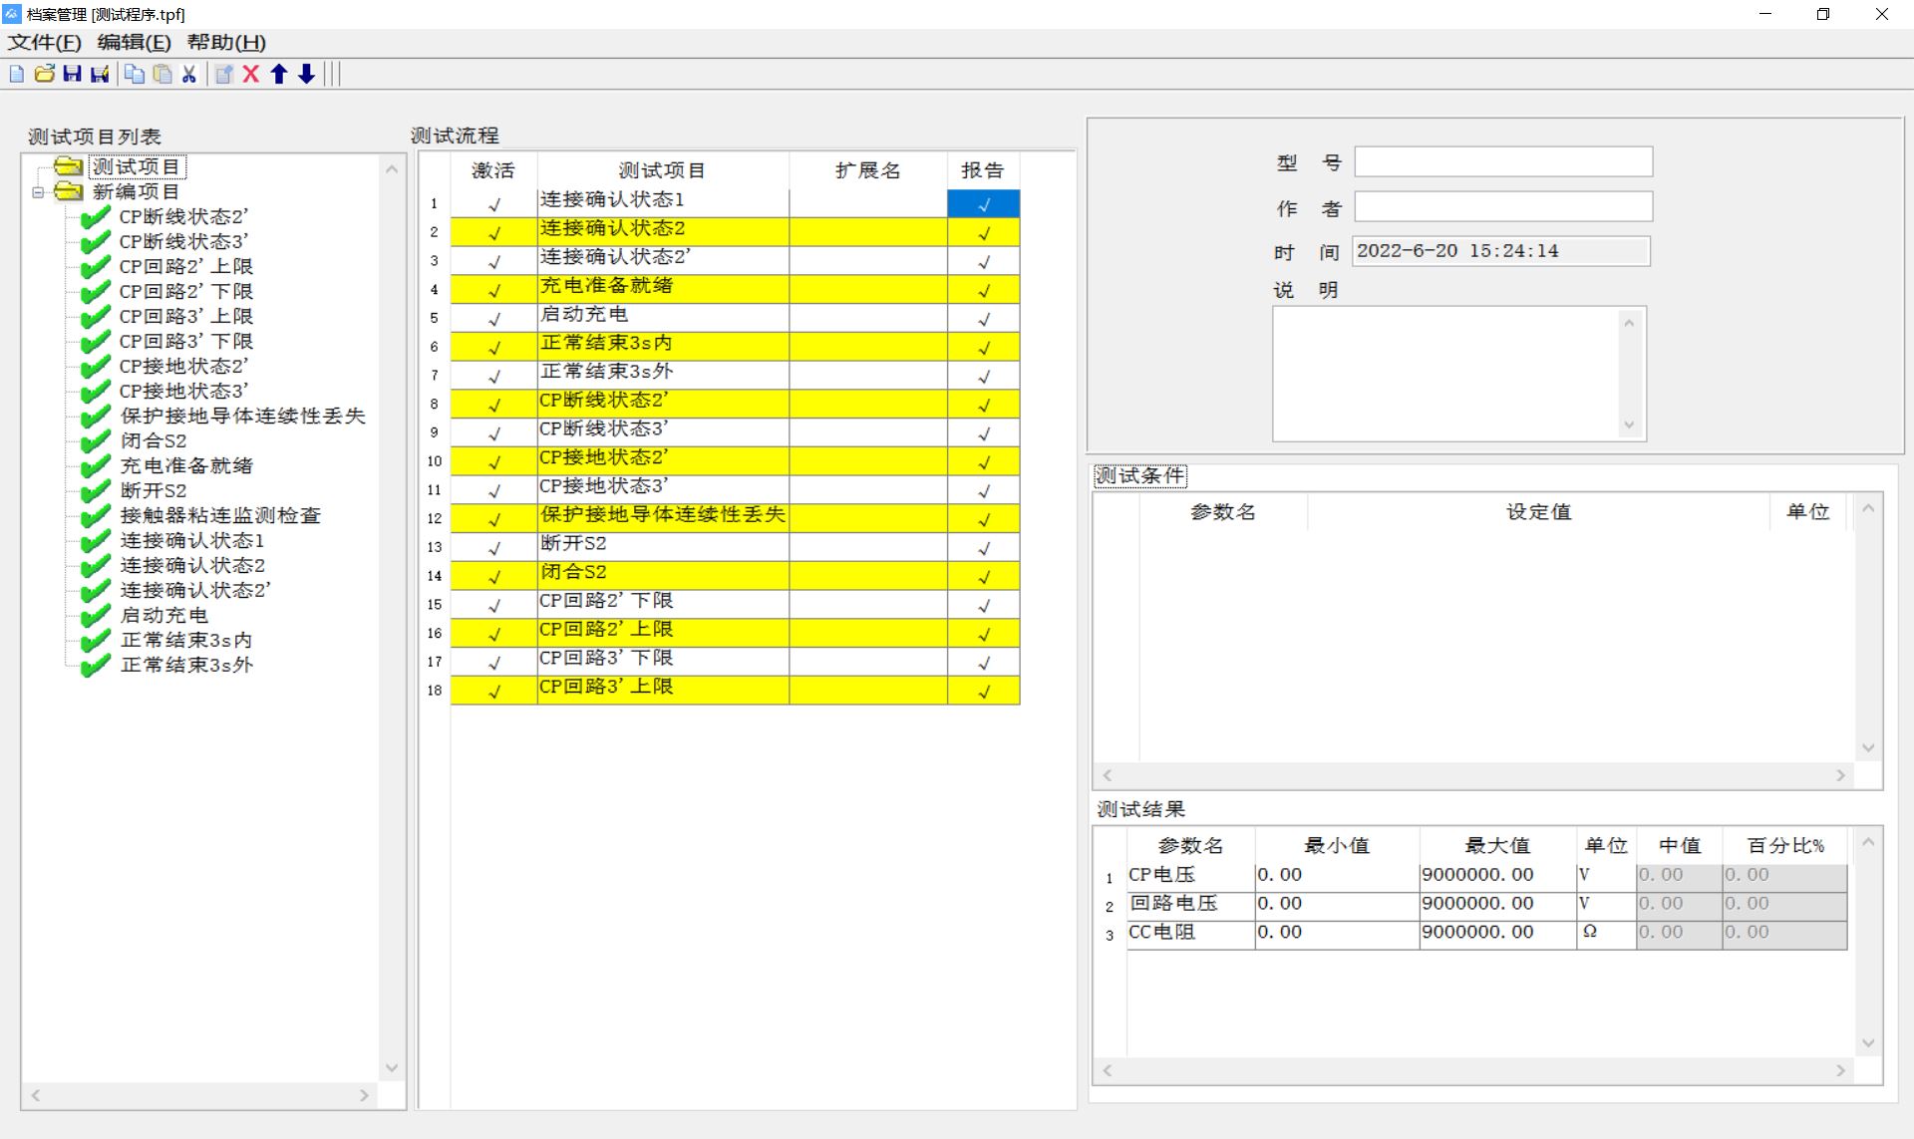Click the New file toolbar icon

[20, 73]
